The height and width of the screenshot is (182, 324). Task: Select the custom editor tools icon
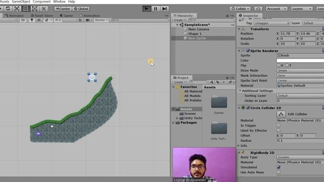click(44, 9)
